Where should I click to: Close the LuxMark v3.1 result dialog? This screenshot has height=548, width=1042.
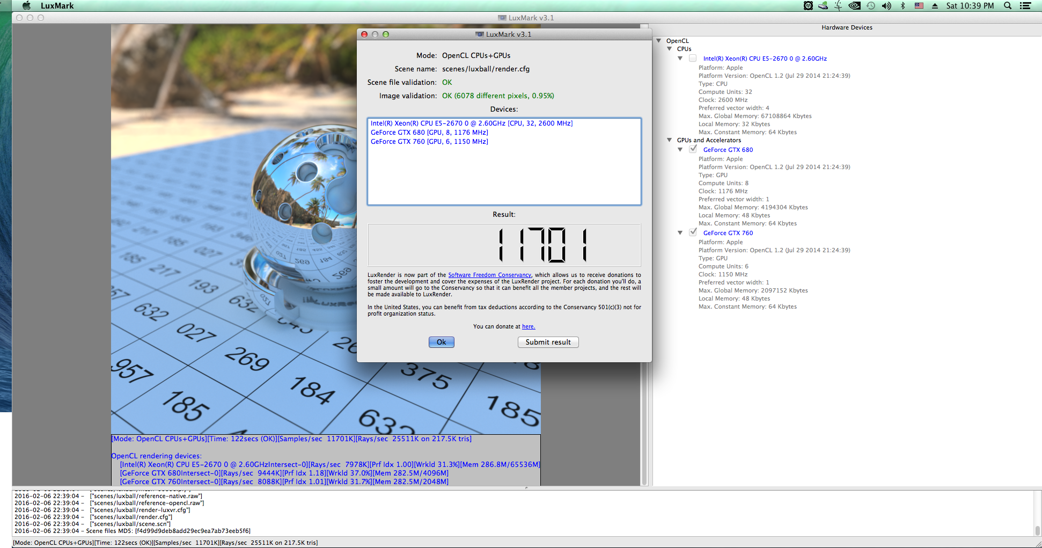(x=364, y=34)
